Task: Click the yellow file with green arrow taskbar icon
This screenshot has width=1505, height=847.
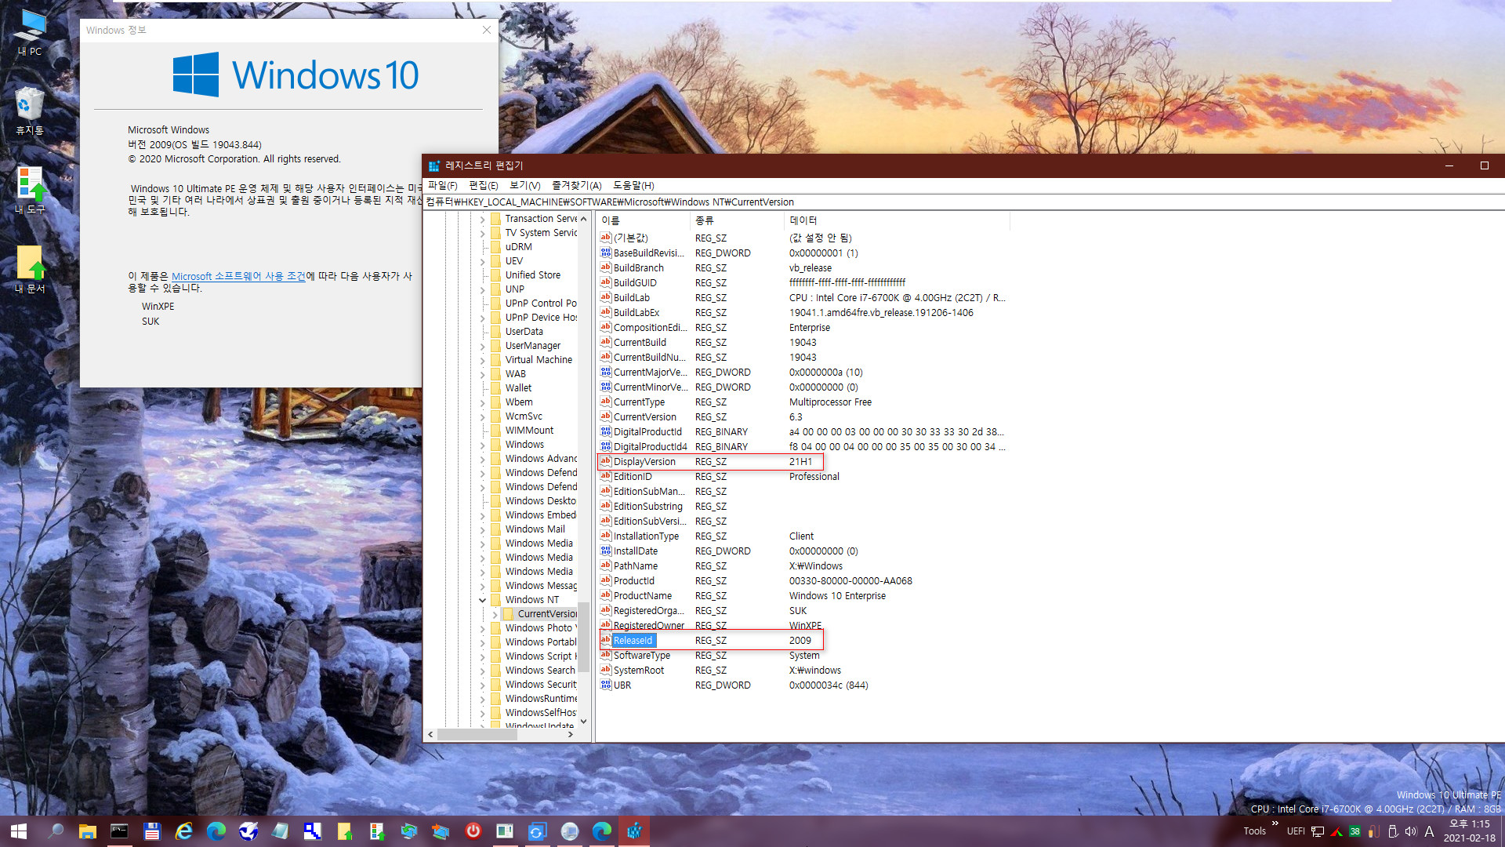Action: click(x=345, y=831)
